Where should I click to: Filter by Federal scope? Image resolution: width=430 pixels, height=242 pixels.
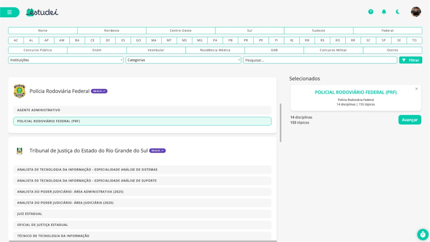coord(387,30)
